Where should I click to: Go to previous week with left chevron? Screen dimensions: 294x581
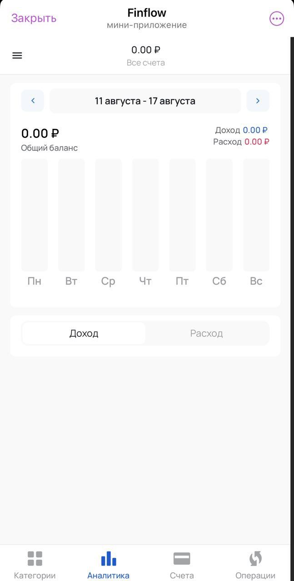[32, 100]
